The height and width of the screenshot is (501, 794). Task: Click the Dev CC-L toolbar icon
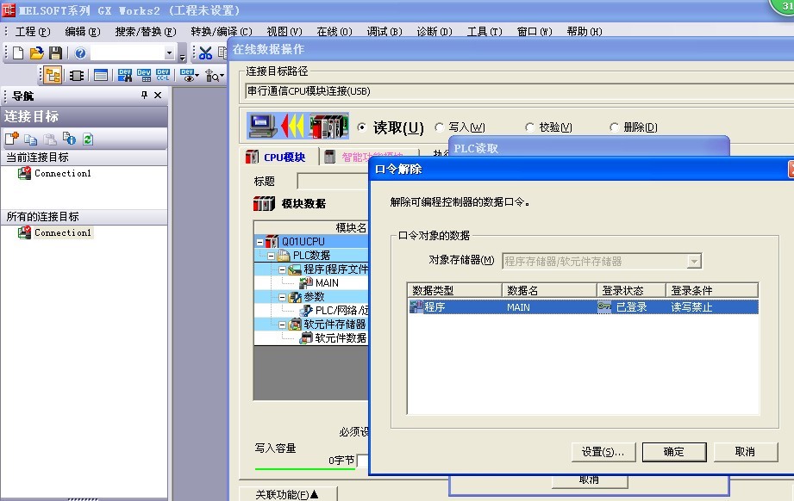(163, 75)
